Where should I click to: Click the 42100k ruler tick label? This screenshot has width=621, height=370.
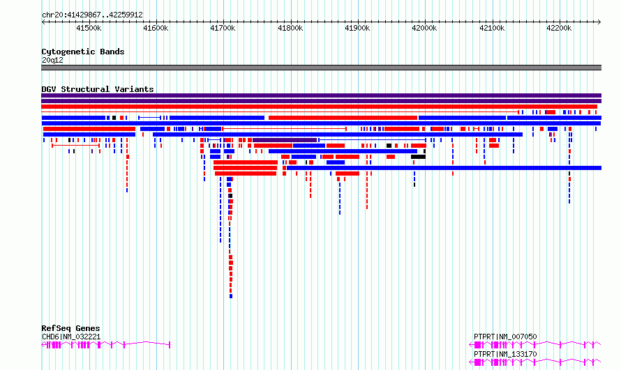[x=492, y=28]
